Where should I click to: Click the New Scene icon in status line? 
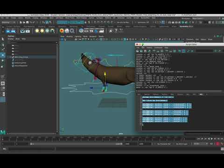(21, 22)
